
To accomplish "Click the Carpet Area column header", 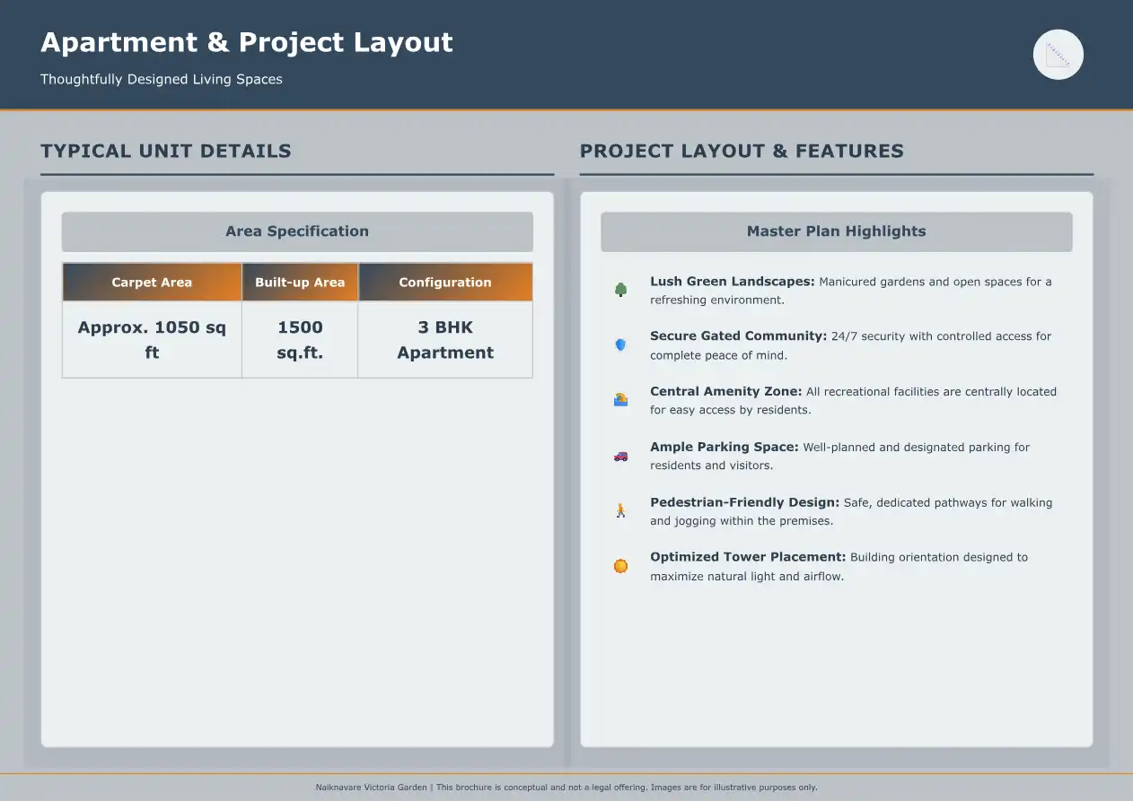I will [152, 282].
